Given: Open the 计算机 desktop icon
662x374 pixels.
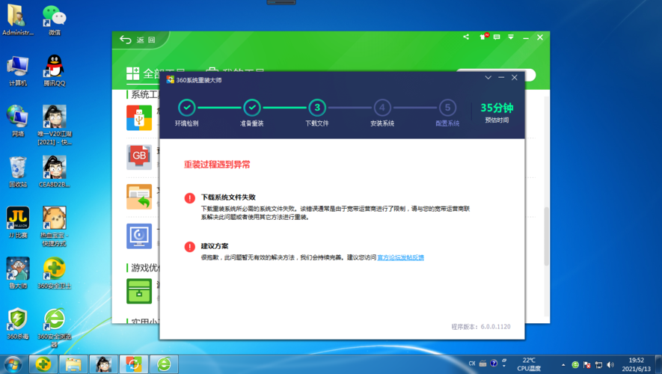Looking at the screenshot, I should pyautogui.click(x=18, y=71).
